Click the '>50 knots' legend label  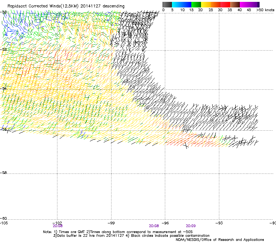coord(265,10)
